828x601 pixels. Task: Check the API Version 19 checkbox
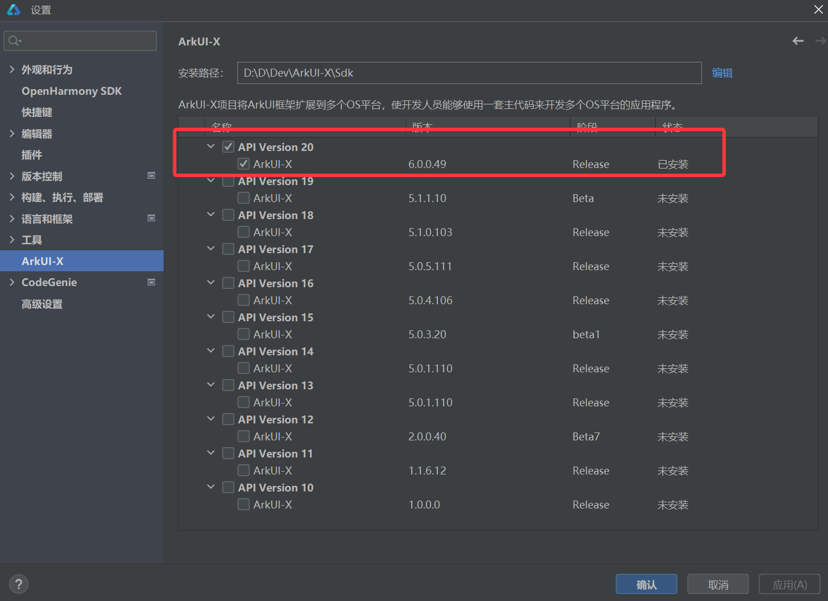pos(228,181)
